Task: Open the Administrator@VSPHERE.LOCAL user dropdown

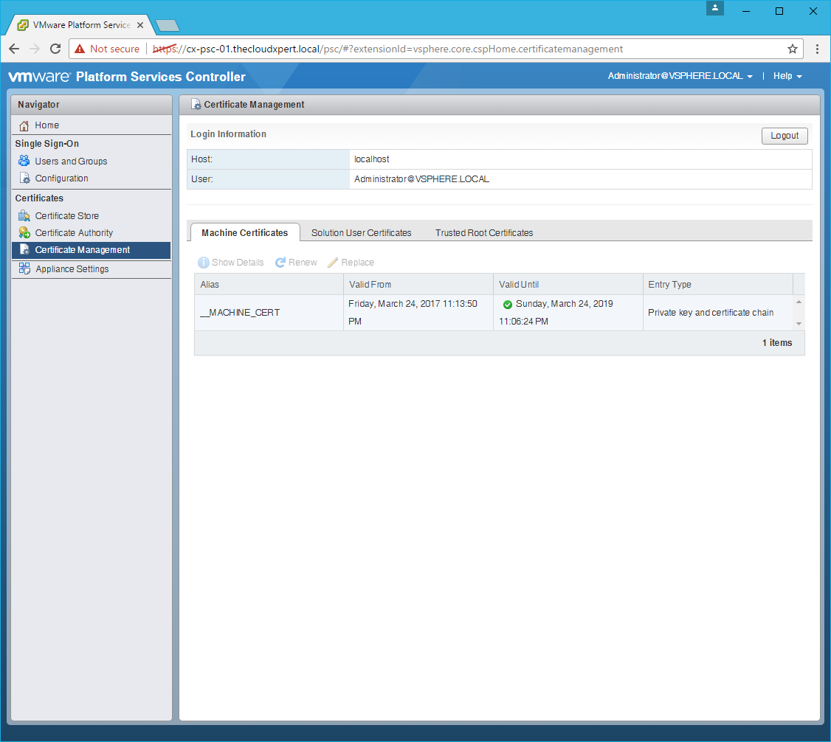Action: click(680, 76)
